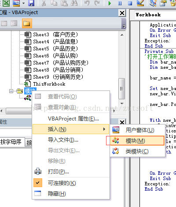The height and width of the screenshot is (207, 176).
Task: Choose 导入文件(I)... from context menu
Action: click(x=71, y=140)
